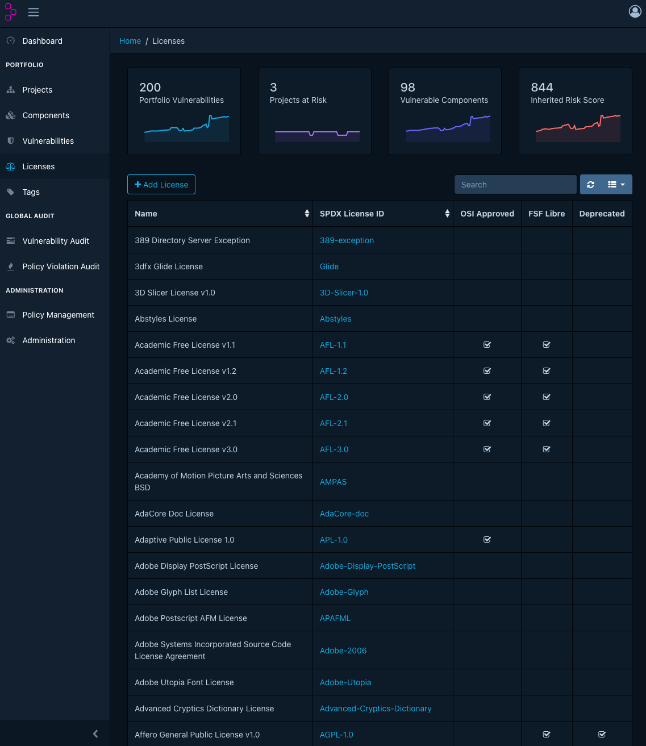Screen dimensions: 646x746
Task: Open the AMPAS license link
Action: pyautogui.click(x=333, y=482)
